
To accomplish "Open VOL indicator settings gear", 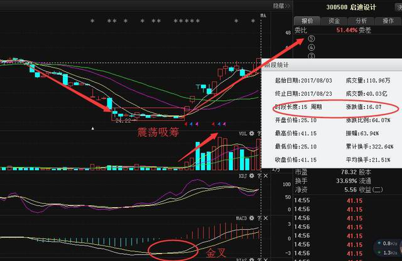I will pos(251,133).
